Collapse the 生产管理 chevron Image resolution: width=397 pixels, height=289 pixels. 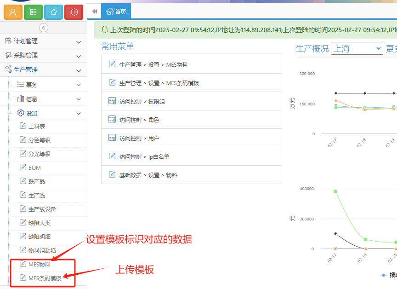click(79, 71)
